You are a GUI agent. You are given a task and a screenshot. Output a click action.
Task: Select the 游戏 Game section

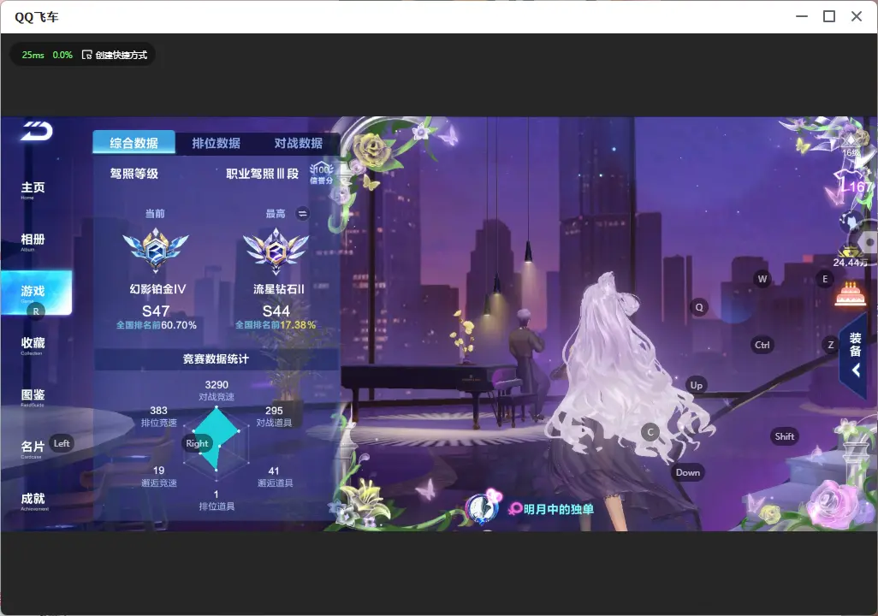36,293
